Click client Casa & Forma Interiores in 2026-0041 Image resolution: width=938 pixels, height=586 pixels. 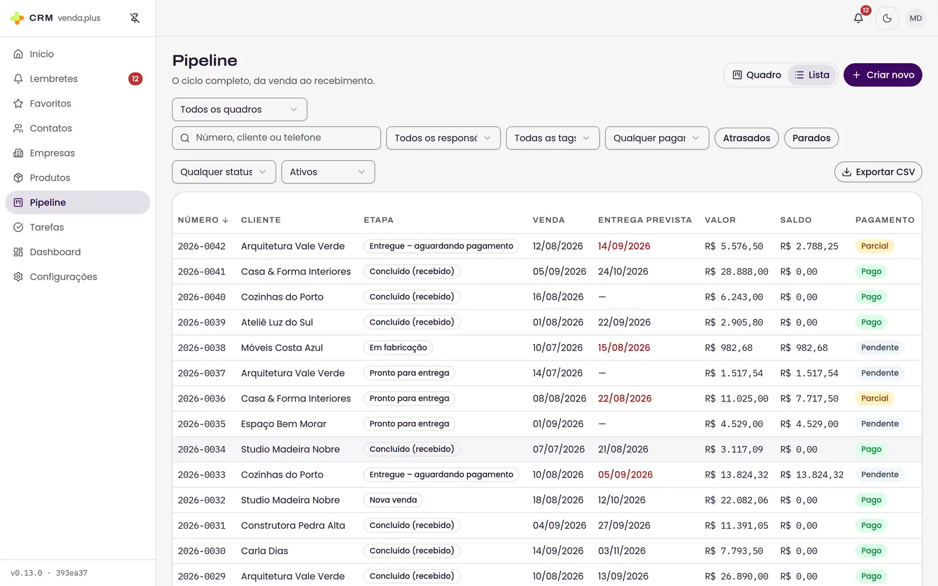click(296, 272)
